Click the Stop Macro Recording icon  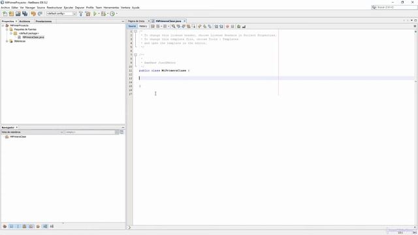point(233,26)
